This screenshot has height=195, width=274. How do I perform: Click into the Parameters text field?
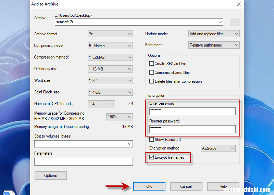83,162
